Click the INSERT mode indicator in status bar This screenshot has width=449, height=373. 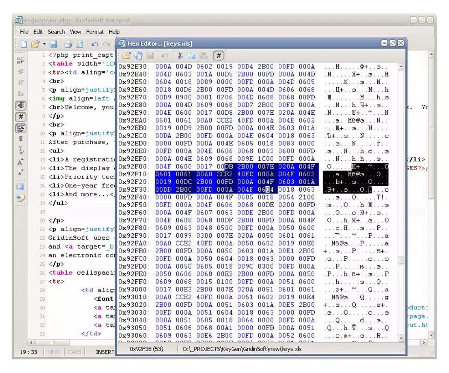[105, 352]
